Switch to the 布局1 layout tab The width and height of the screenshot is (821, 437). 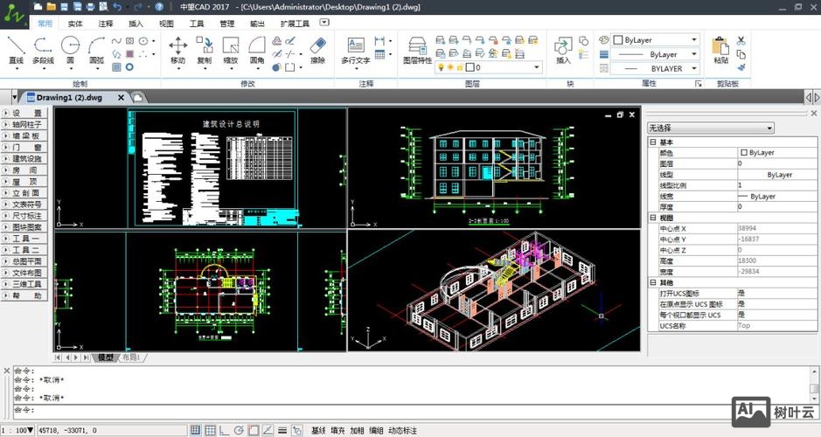pyautogui.click(x=131, y=357)
